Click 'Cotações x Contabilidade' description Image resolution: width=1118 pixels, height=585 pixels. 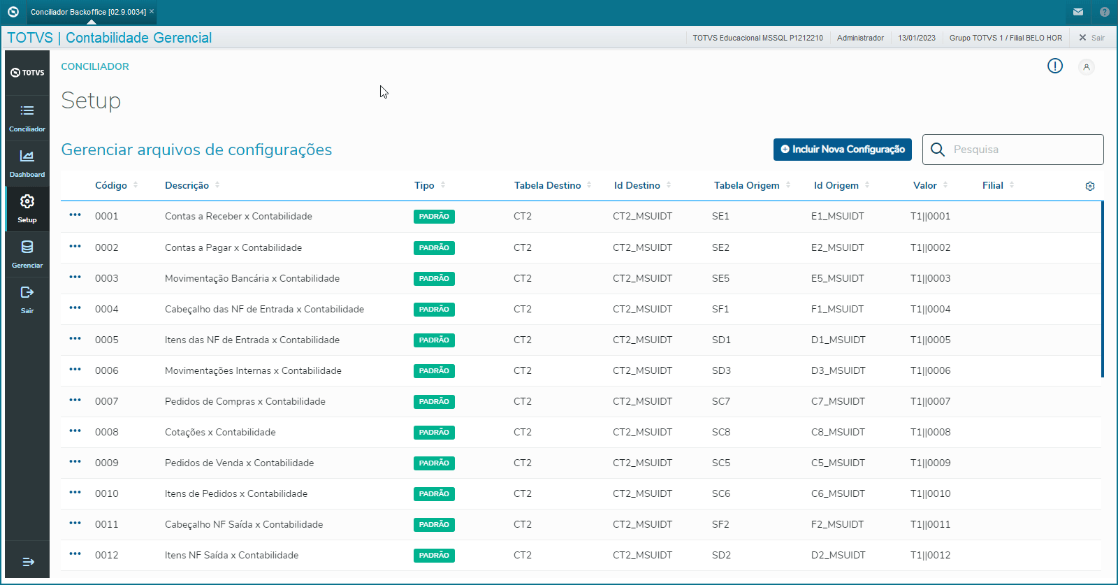[x=220, y=432]
